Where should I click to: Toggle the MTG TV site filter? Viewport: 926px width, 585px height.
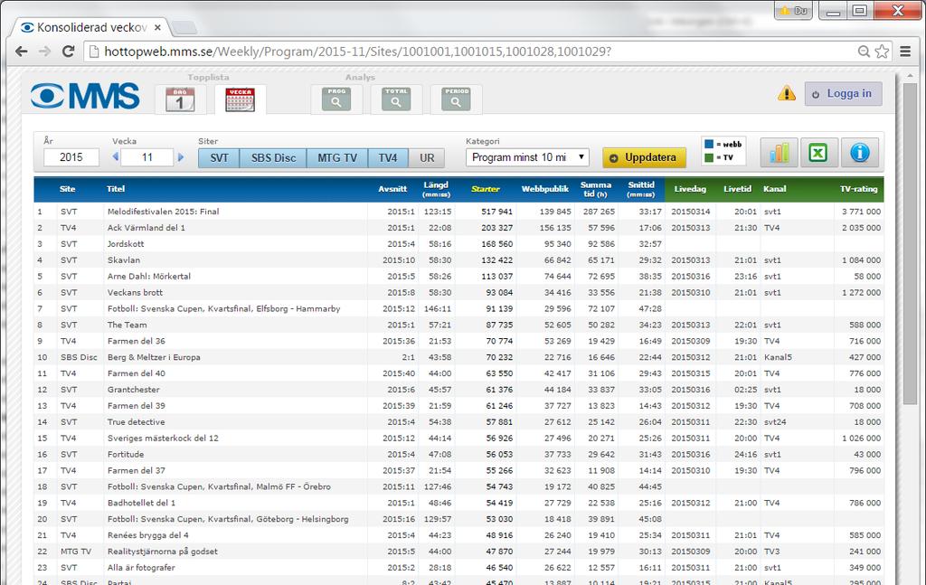(x=337, y=157)
